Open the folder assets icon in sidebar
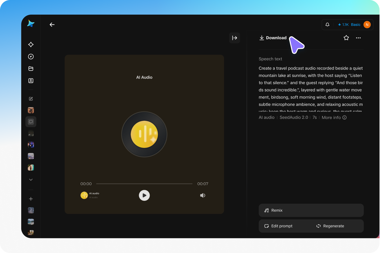This screenshot has width=380, height=253. 31,69
